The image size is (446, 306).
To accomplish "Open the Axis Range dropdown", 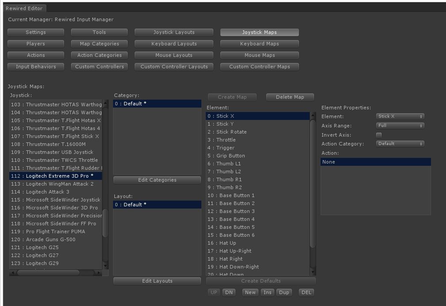I will coord(400,125).
